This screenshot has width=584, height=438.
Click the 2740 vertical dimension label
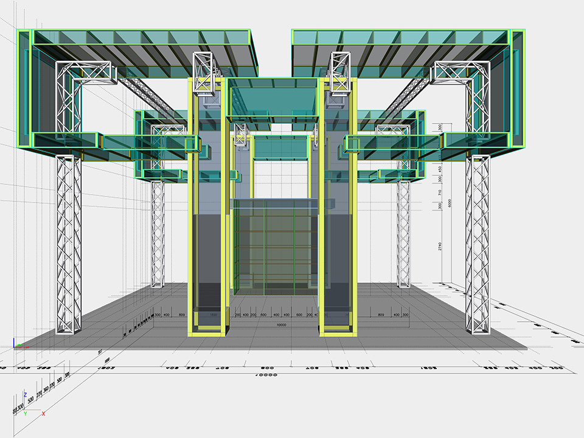441,245
